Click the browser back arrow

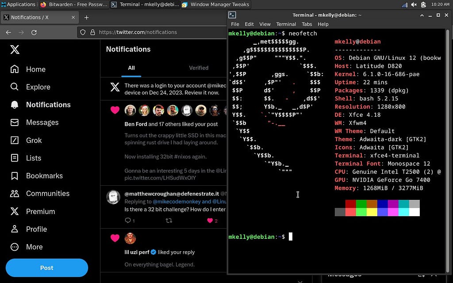coord(8,32)
